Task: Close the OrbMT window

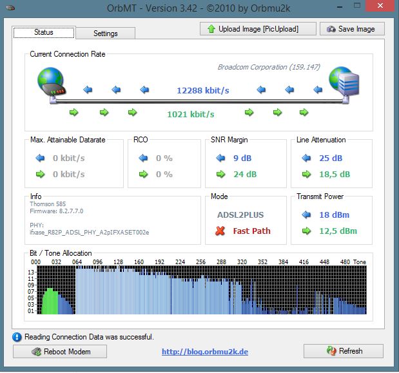Action: pyautogui.click(x=380, y=6)
